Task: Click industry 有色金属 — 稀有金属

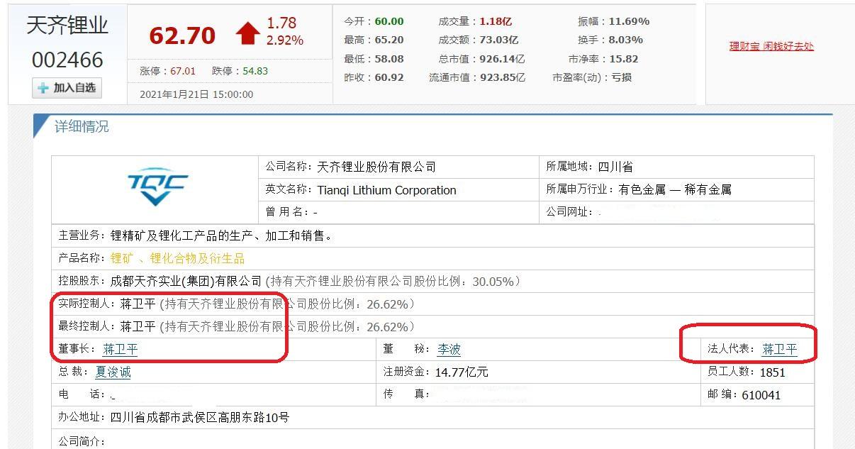Action: 674,189
